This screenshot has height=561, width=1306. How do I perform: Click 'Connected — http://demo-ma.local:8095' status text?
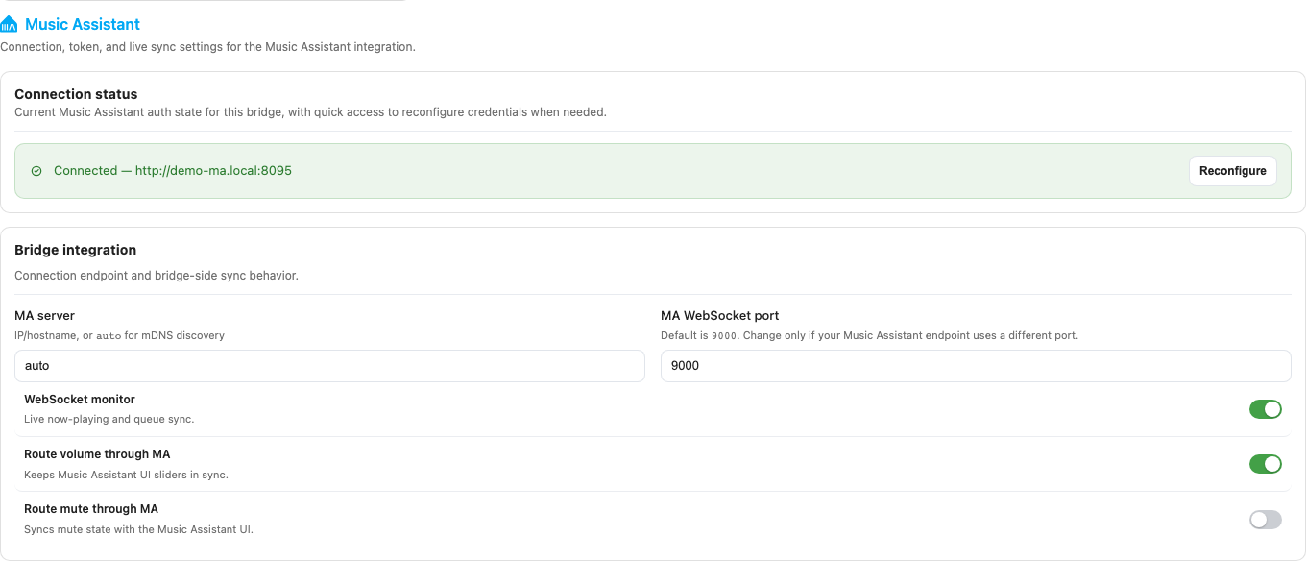coord(173,171)
